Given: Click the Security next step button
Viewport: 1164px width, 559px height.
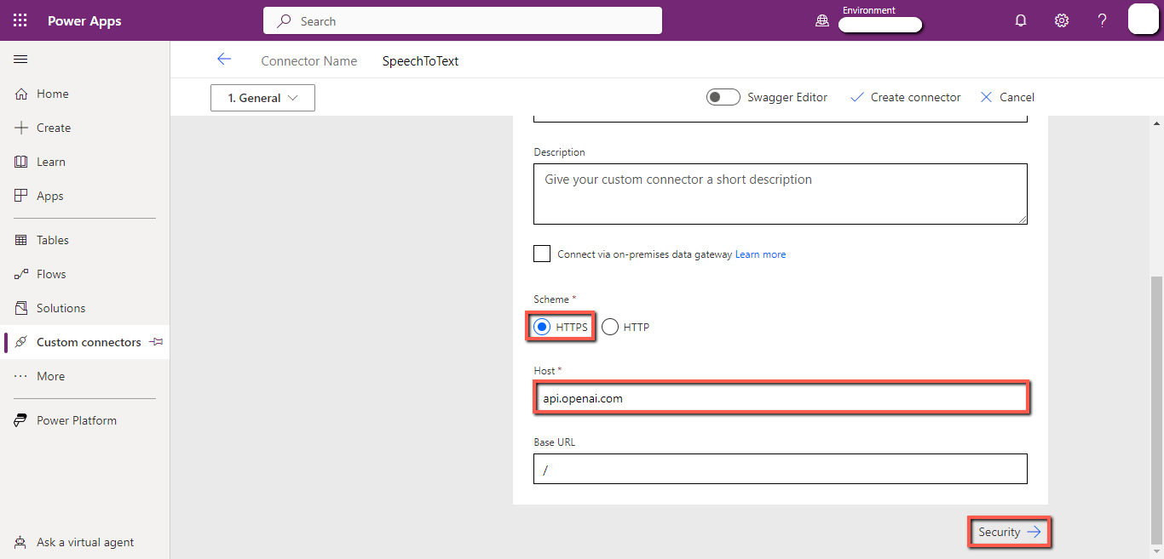Looking at the screenshot, I should pyautogui.click(x=1010, y=532).
